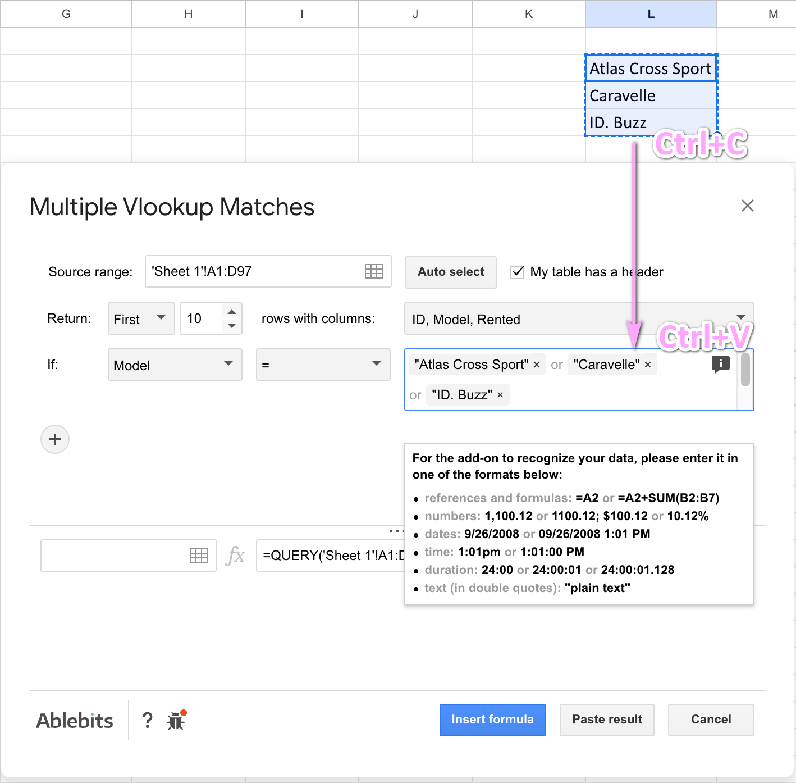796x783 pixels.
Task: Click the Ablebits help question mark icon
Action: pyautogui.click(x=147, y=720)
